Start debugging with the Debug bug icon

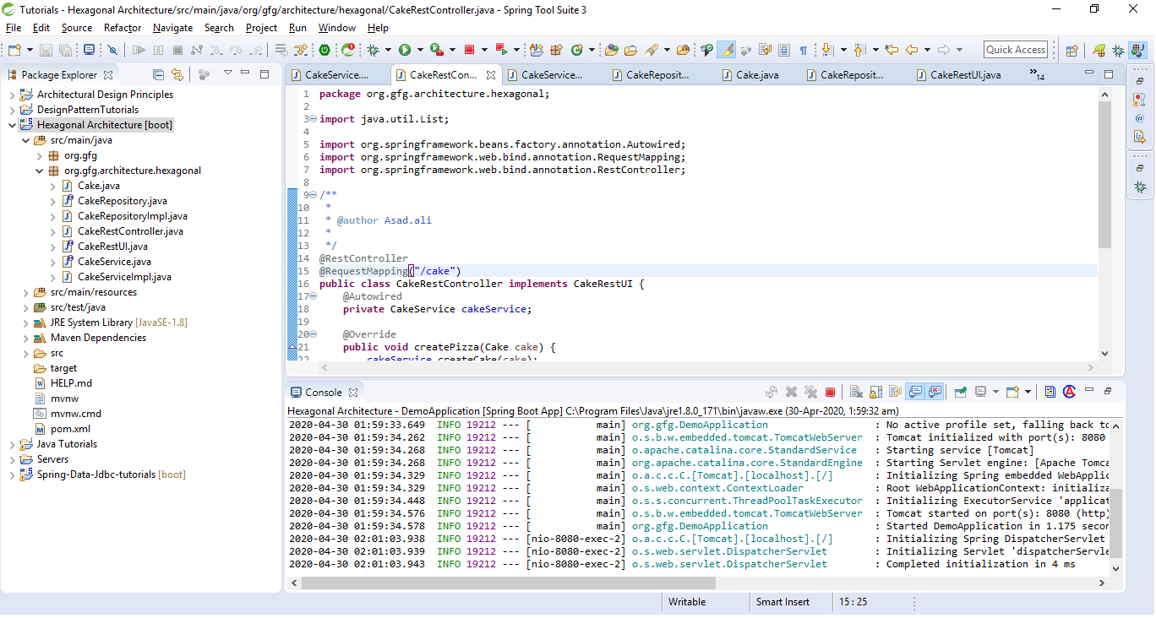[373, 50]
